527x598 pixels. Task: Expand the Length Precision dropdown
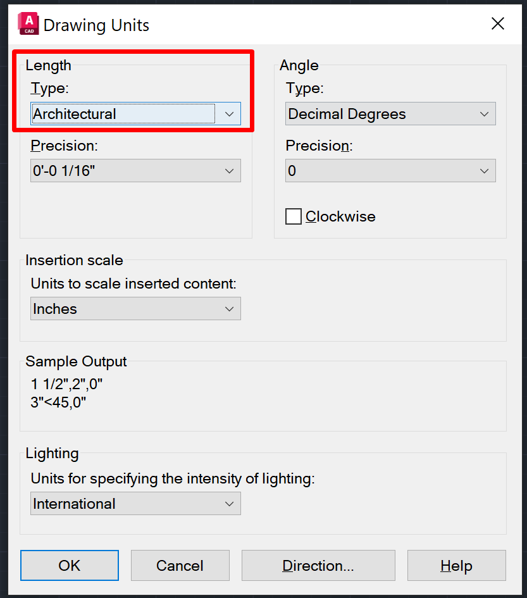(136, 171)
